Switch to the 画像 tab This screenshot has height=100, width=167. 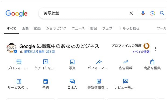pos(25,28)
